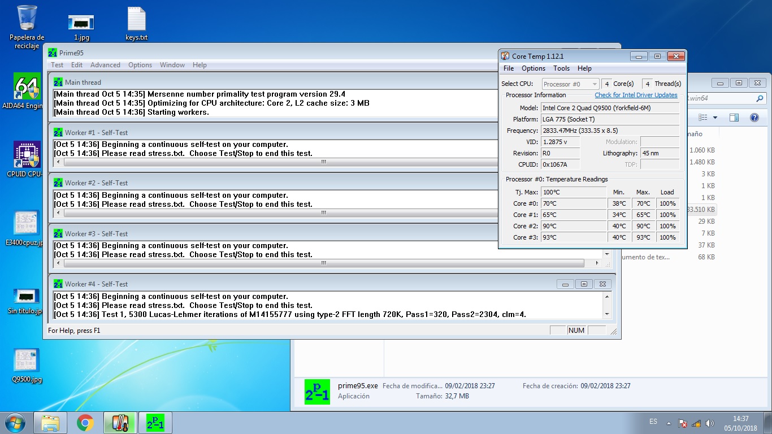
Task: Expand the view options arrow in the Explorer toolbar
Action: click(715, 118)
